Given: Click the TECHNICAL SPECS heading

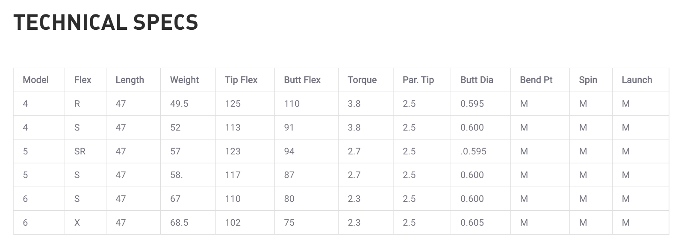Looking at the screenshot, I should pyautogui.click(x=106, y=23).
